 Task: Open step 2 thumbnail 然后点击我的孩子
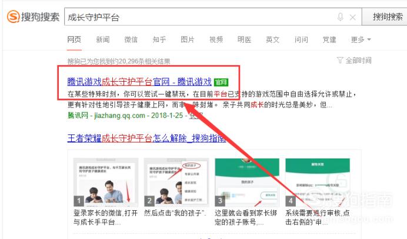(176, 182)
